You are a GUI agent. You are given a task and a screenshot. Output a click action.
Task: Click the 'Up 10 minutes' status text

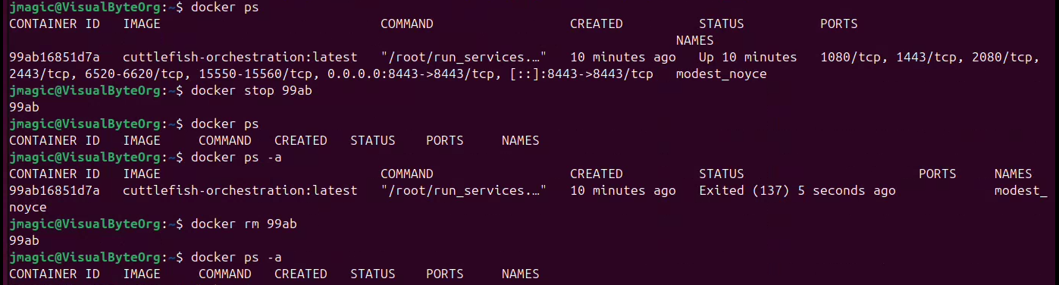point(747,58)
